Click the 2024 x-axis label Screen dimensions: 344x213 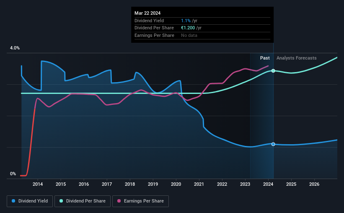(268, 184)
